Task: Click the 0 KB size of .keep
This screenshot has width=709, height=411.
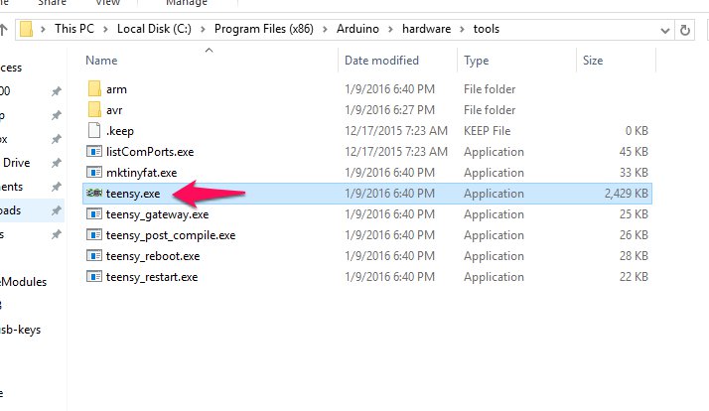Action: (x=637, y=131)
